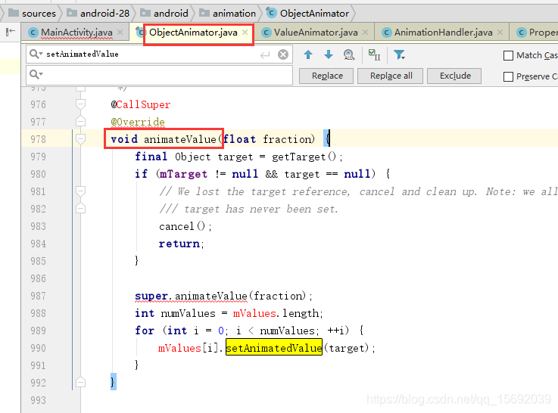
Task: Collapse animateValue method fold on line 978
Action: 81,139
